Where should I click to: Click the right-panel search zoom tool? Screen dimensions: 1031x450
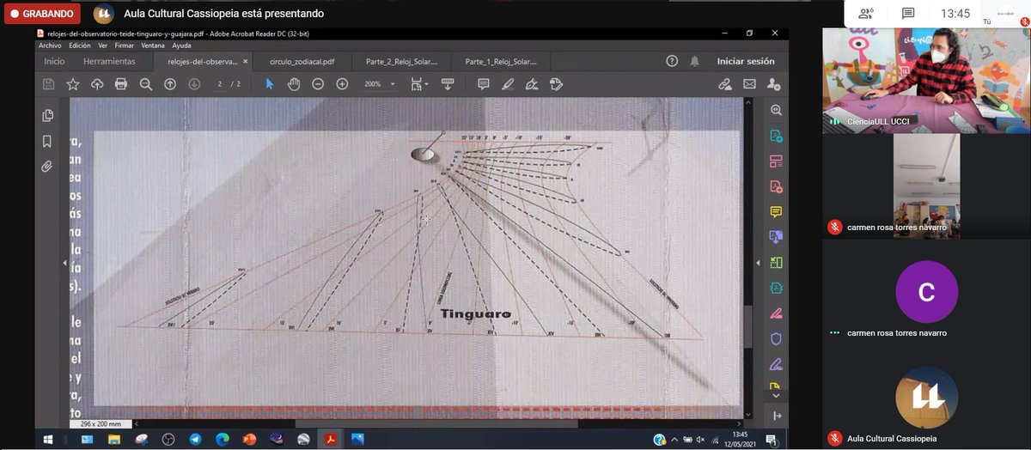point(776,110)
